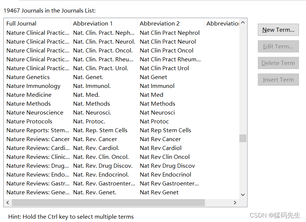The width and height of the screenshot is (306, 222).
Task: Select the Nature Neuroscience journal
Action: [x=35, y=112]
